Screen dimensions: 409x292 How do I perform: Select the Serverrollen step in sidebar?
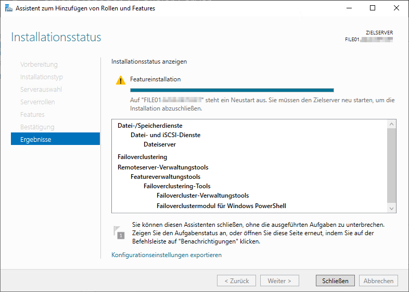pos(37,102)
